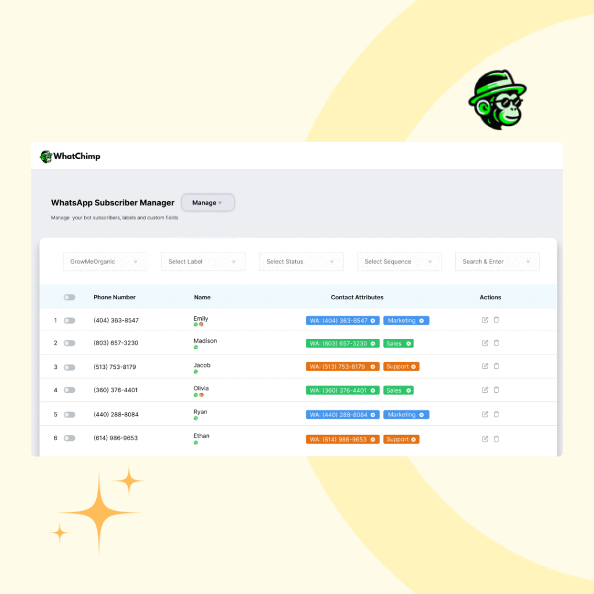
Task: Click the WhatChimp logo in header
Action: point(70,156)
